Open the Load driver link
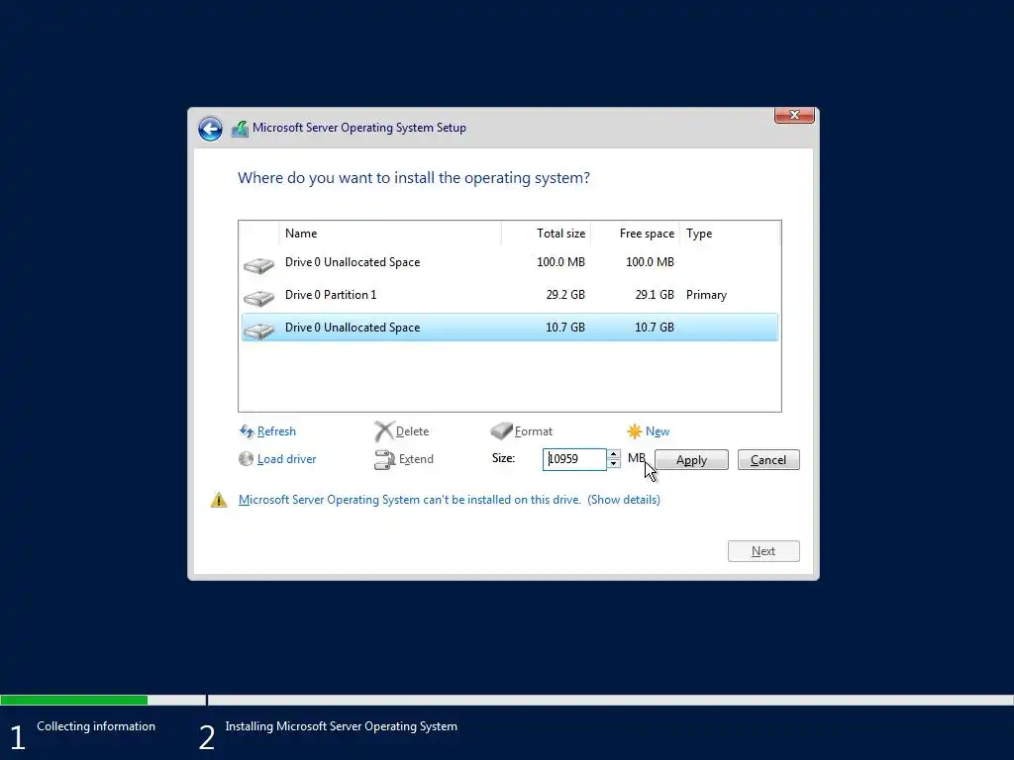 pos(286,459)
